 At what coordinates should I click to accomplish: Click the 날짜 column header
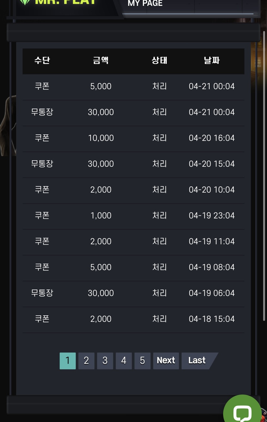coord(212,60)
